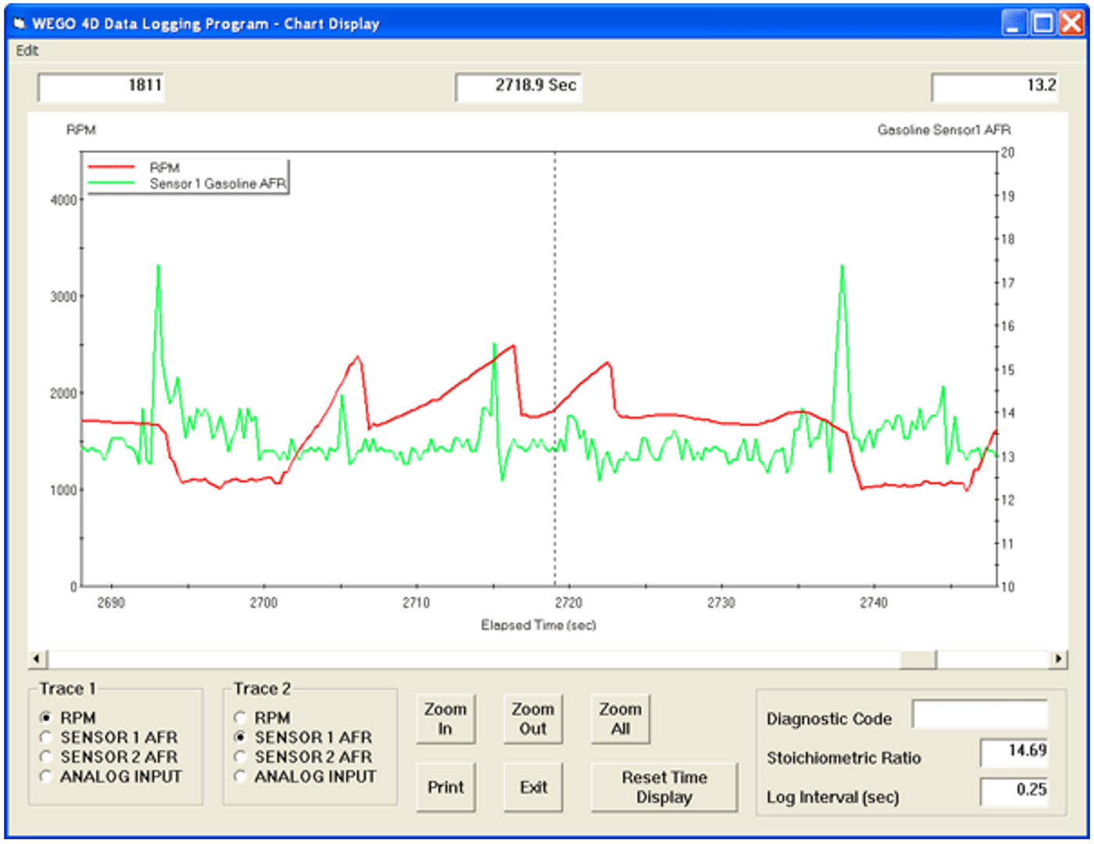
Task: Click the Diagnostic Code field
Action: (980, 714)
